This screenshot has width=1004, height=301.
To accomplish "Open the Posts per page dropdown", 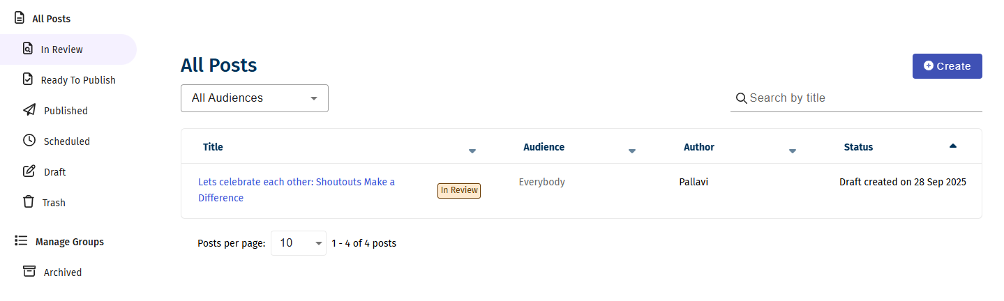I will [299, 243].
